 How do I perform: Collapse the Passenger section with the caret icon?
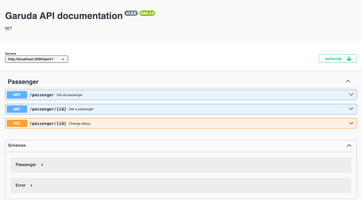[x=348, y=81]
